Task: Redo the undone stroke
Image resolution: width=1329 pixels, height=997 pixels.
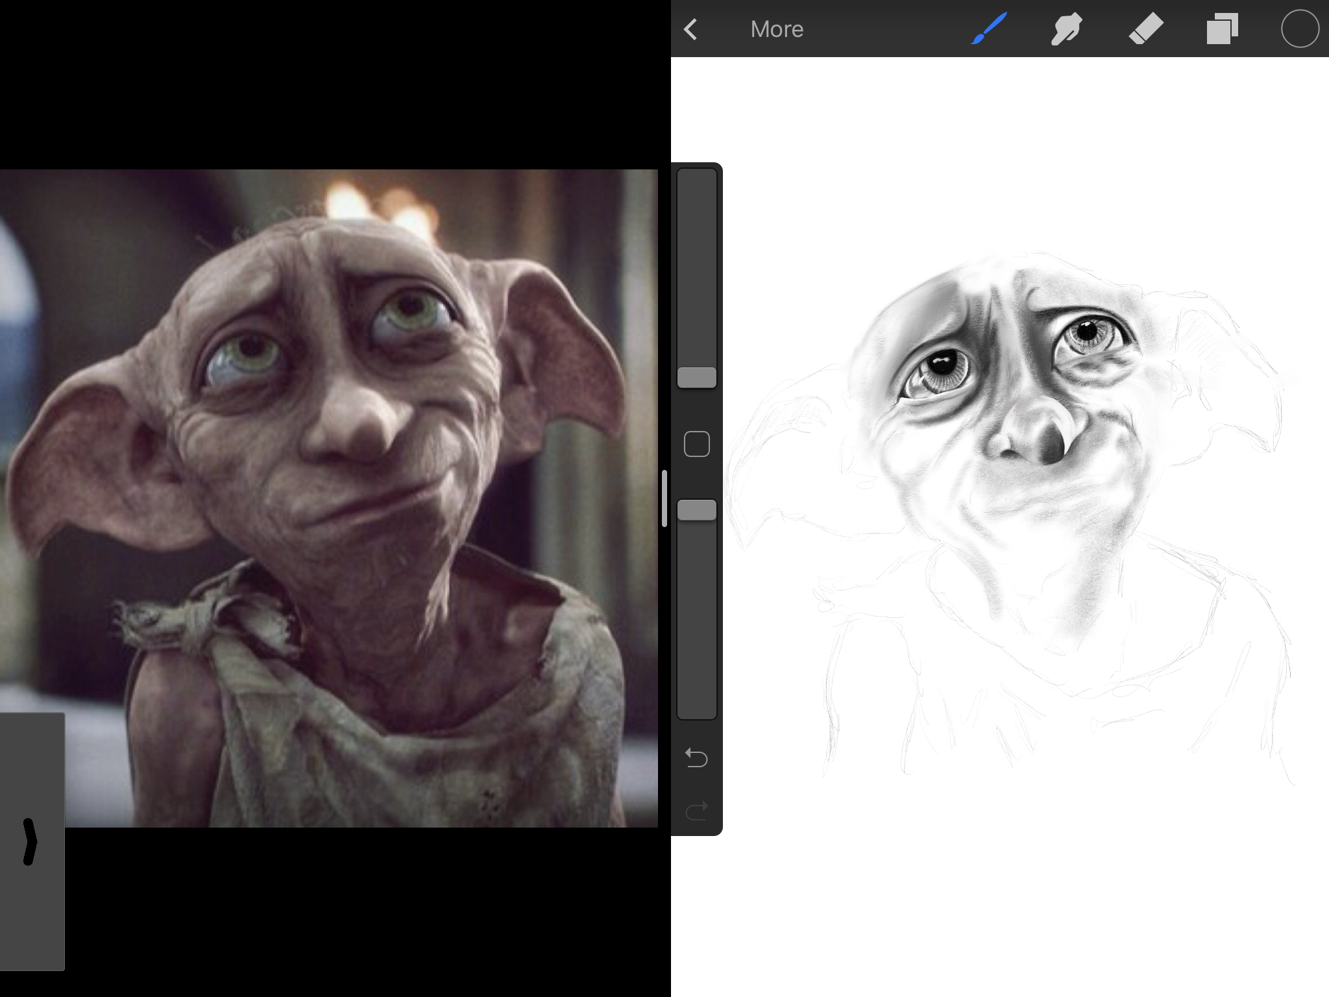Action: pos(696,811)
